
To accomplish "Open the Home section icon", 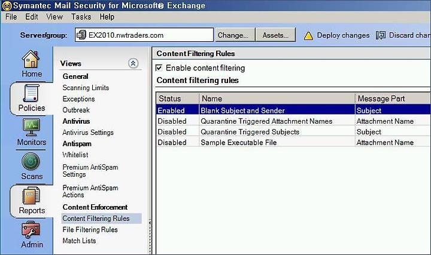I will 31,59.
